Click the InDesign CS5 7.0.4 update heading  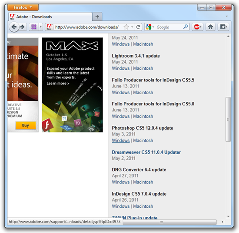click(x=139, y=194)
